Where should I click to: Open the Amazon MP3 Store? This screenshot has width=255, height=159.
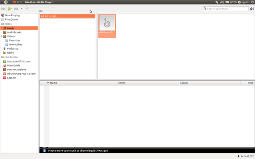[x=18, y=62]
